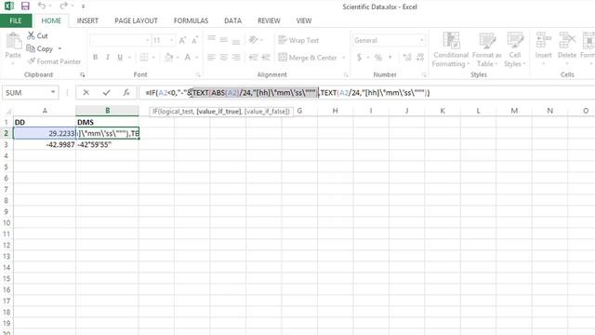This screenshot has height=335, width=595.
Task: Open the Clipboard dialog launcher
Action: tap(83, 75)
